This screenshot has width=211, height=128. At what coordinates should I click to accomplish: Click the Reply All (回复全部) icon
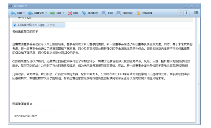pos(30,13)
